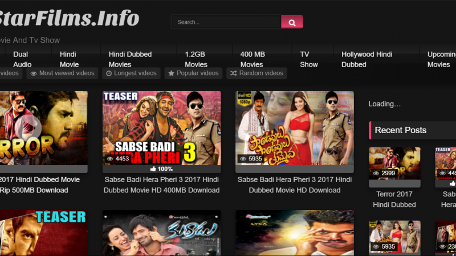The height and width of the screenshot is (256, 456).
Task: Click inside the Search input field
Action: pyautogui.click(x=226, y=22)
